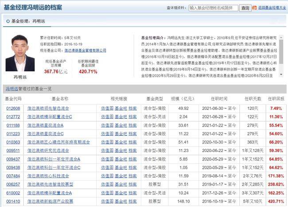Click the bio scrollbar up arrow
The image size is (288, 207).
pos(281,37)
